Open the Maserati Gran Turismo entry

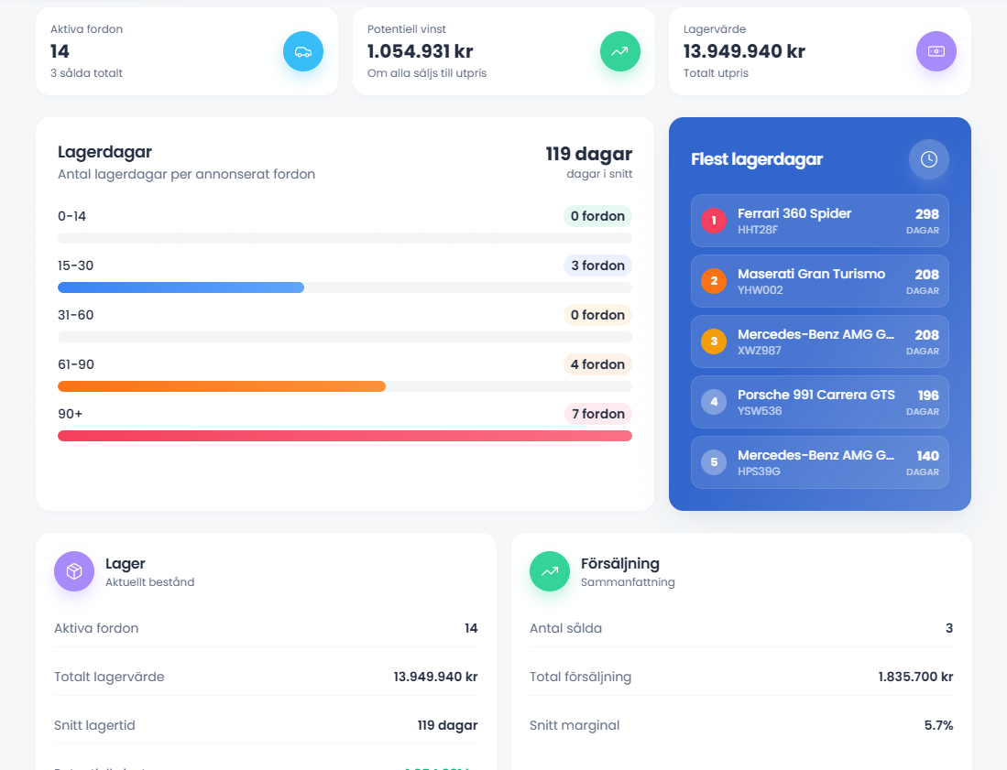coord(819,281)
